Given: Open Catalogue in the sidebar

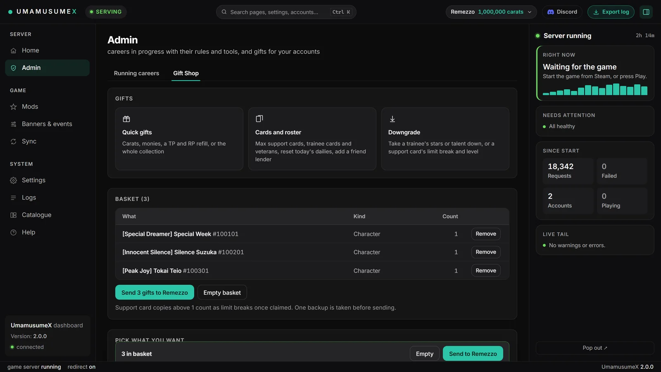Looking at the screenshot, I should 47,215.
